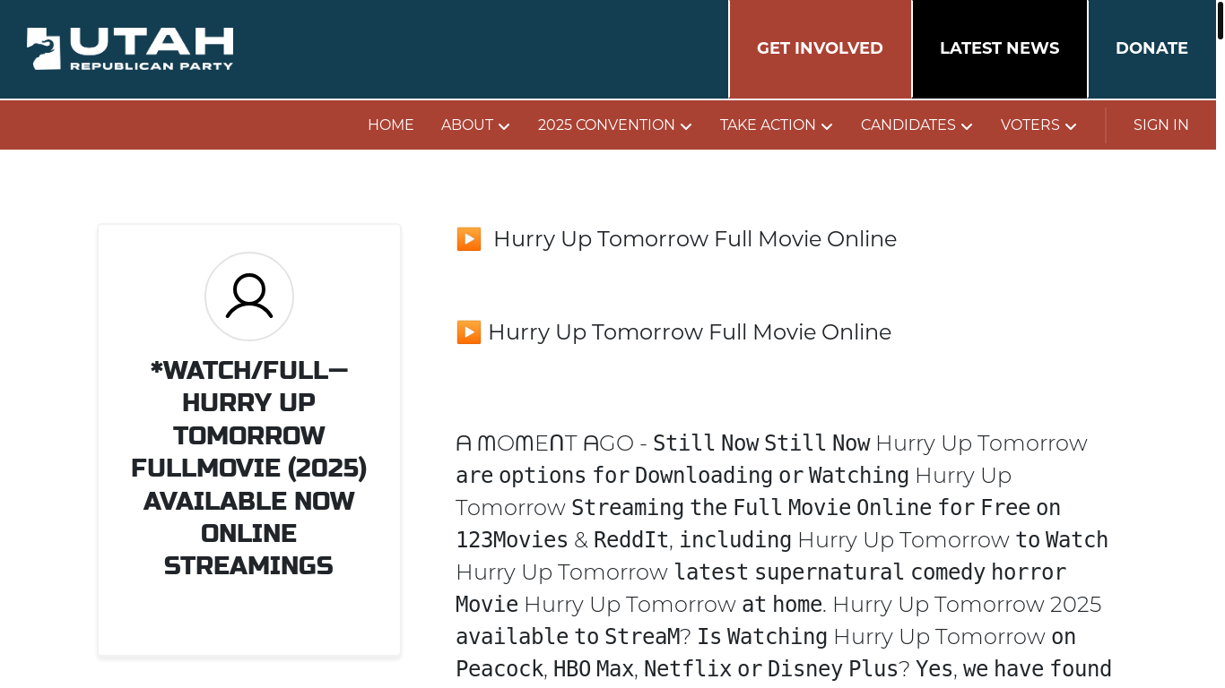Viewport: 1225px width, 688px height.
Task: Click the Candidates menu item
Action: coord(908,125)
